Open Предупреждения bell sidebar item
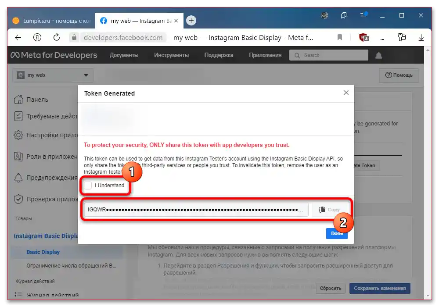This screenshot has height=307, width=439. click(x=46, y=178)
